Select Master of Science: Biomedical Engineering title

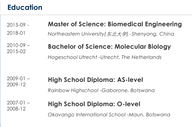(115, 24)
